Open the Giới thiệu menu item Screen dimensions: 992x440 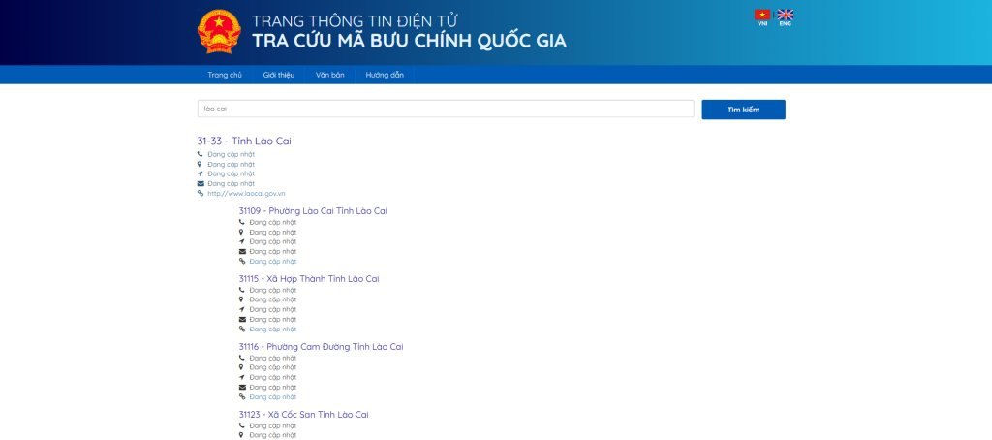point(278,75)
